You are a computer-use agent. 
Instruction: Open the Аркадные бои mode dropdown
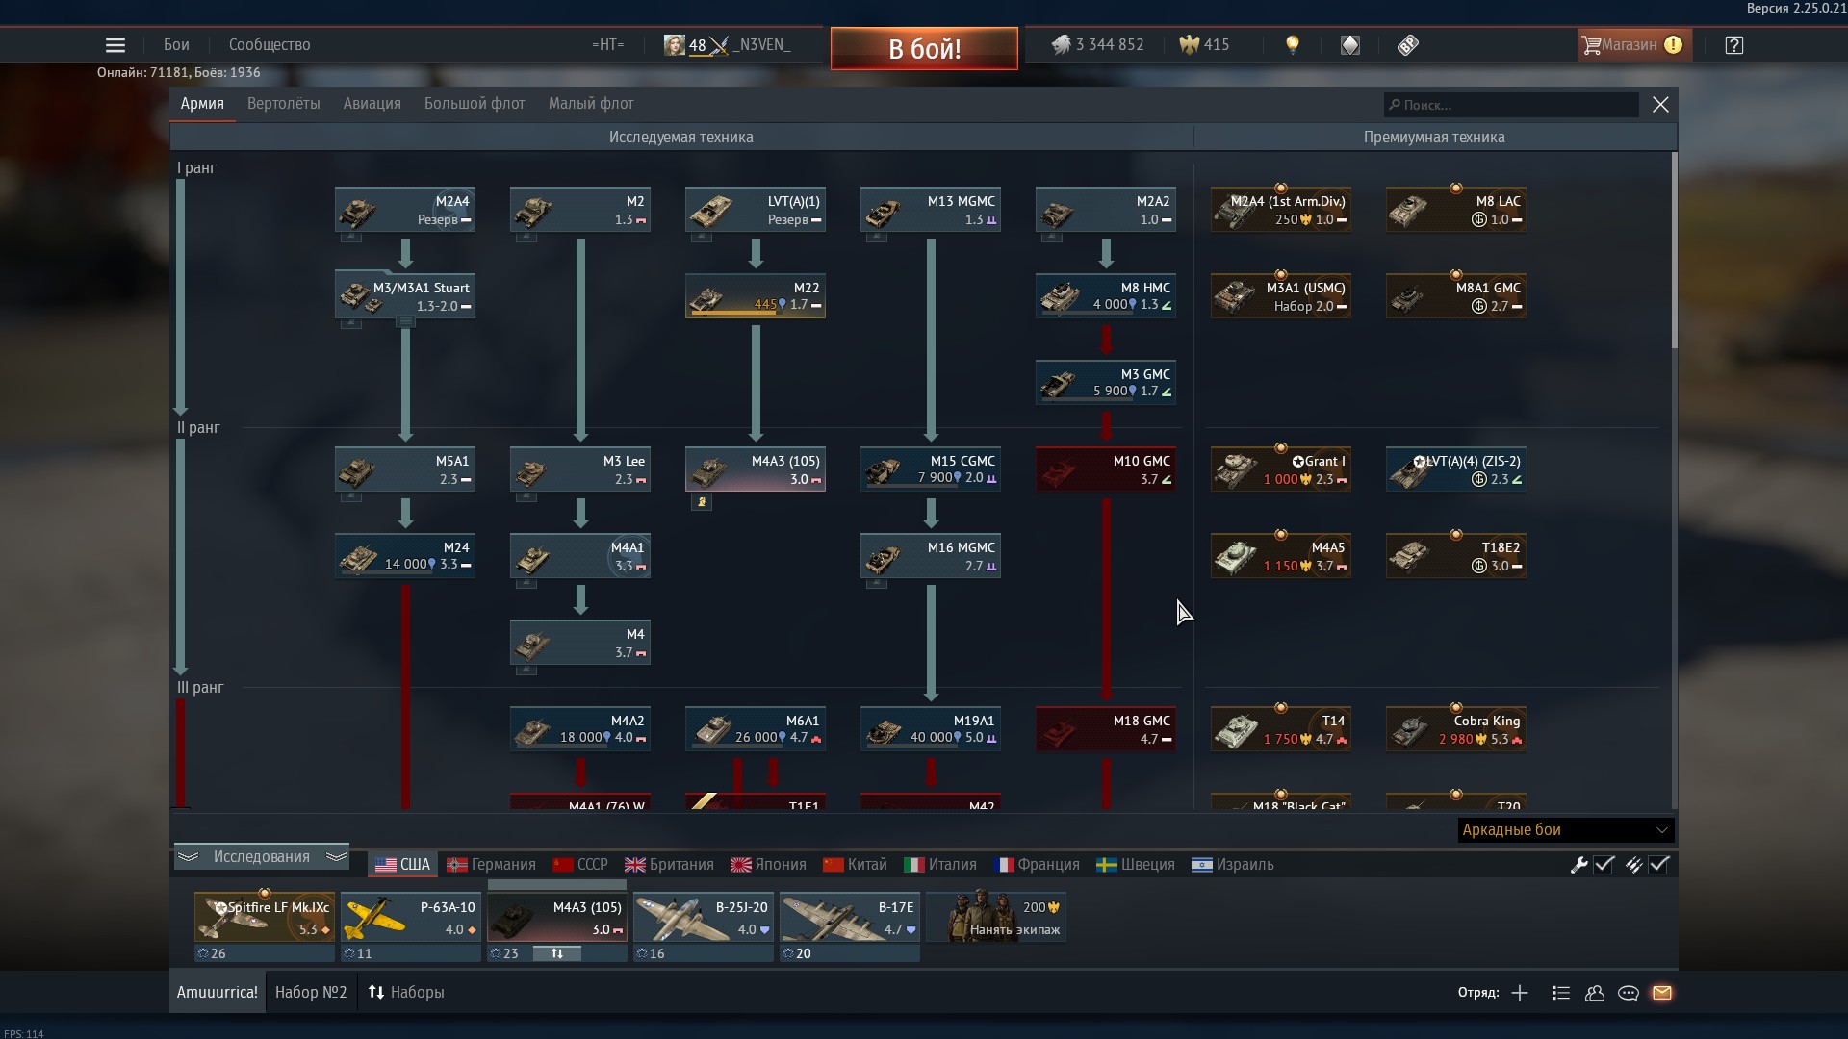point(1565,830)
